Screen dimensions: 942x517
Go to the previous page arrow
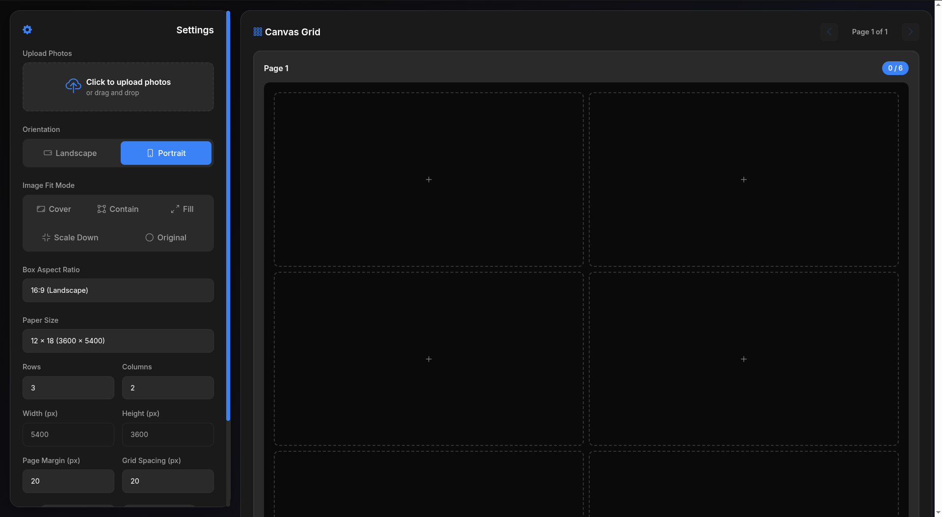pos(829,32)
